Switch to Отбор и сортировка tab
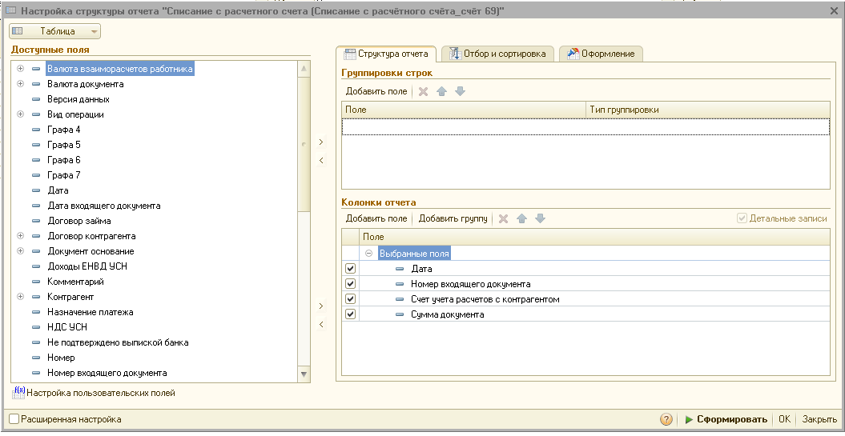The width and height of the screenshot is (845, 436). (x=497, y=54)
